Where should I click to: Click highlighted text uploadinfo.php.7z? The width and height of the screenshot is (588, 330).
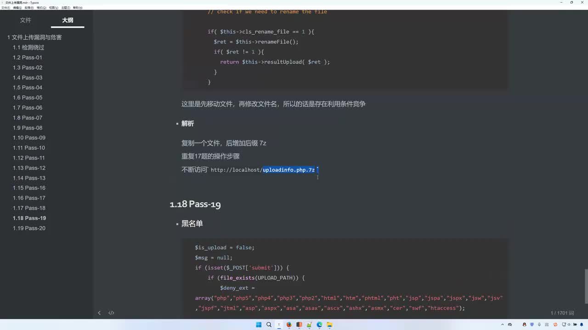[x=288, y=170]
